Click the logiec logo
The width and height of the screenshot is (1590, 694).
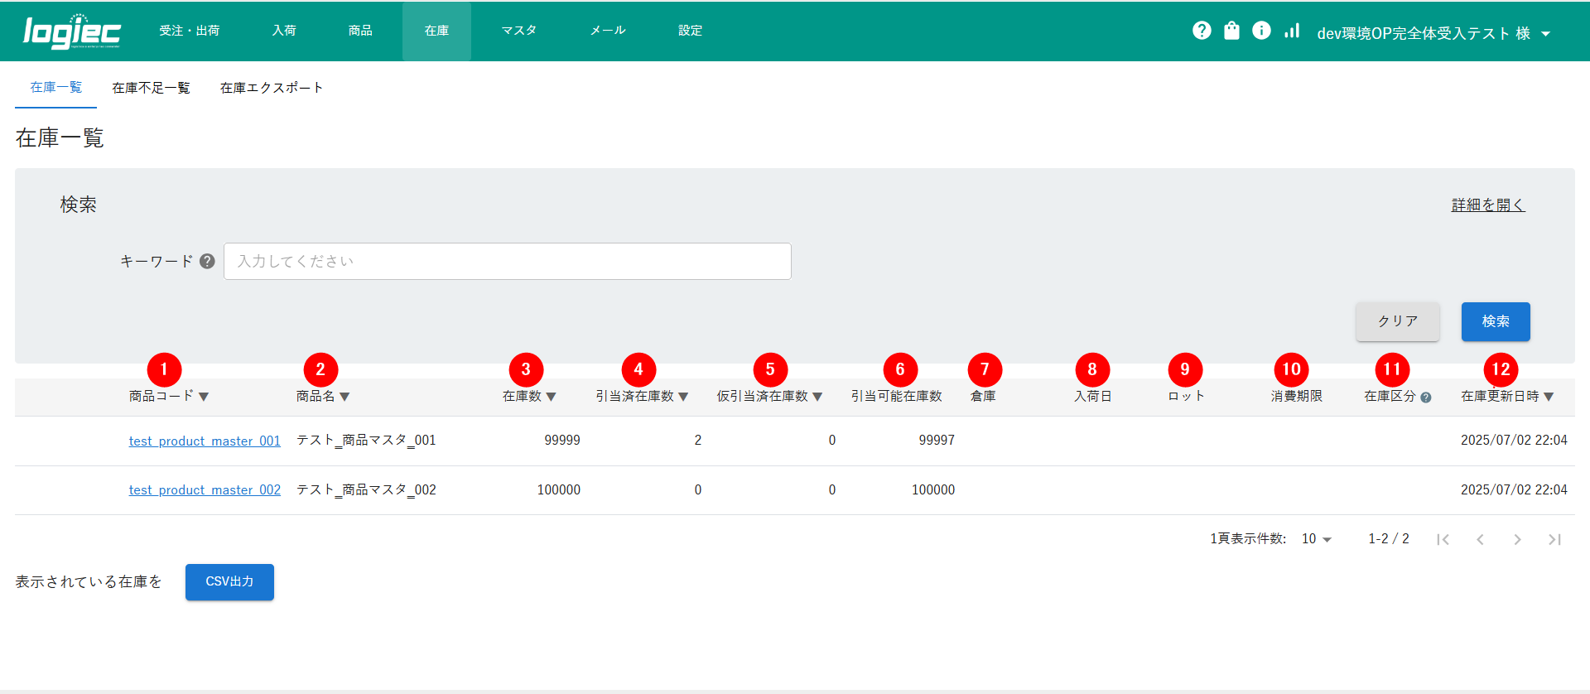72,31
